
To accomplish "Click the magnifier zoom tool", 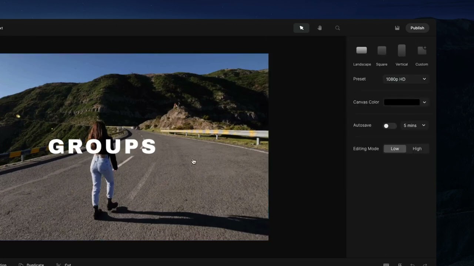I will 337,28.
